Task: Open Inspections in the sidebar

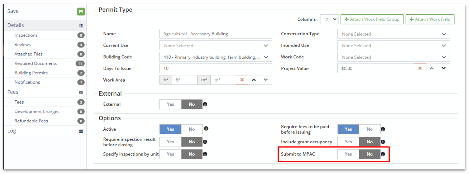Action: 26,35
